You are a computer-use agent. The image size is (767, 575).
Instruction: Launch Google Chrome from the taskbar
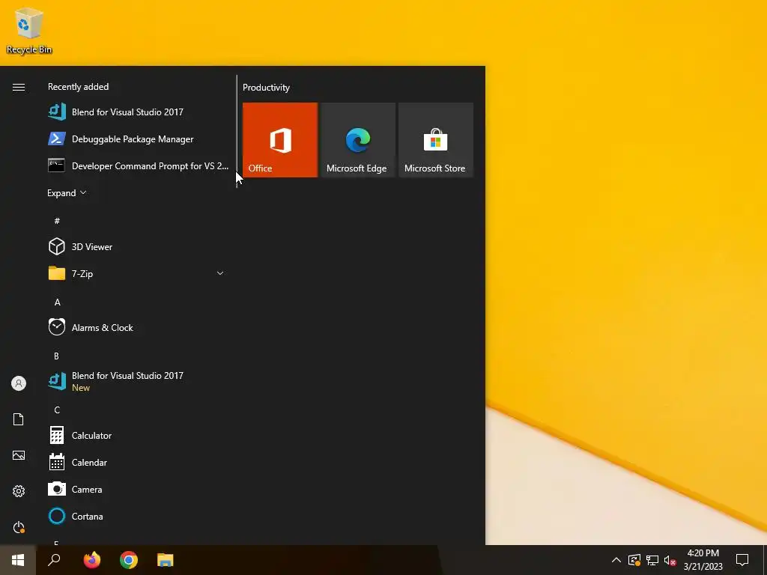pyautogui.click(x=129, y=560)
